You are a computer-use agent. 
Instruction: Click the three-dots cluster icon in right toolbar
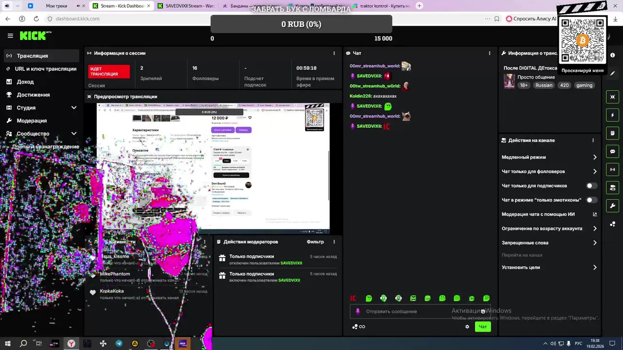pos(612,224)
